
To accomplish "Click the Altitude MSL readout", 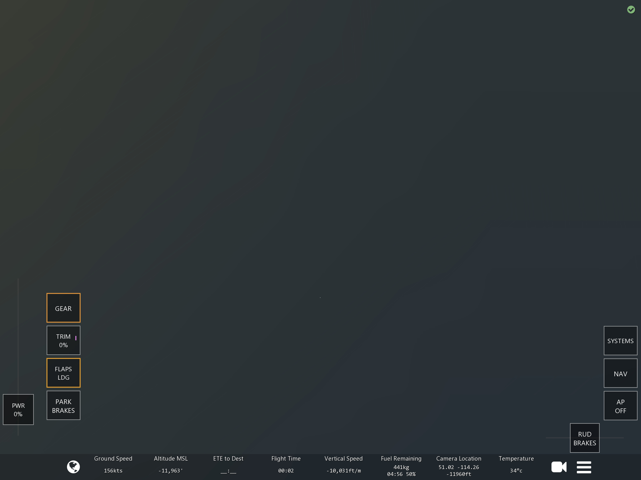I will pos(171,465).
